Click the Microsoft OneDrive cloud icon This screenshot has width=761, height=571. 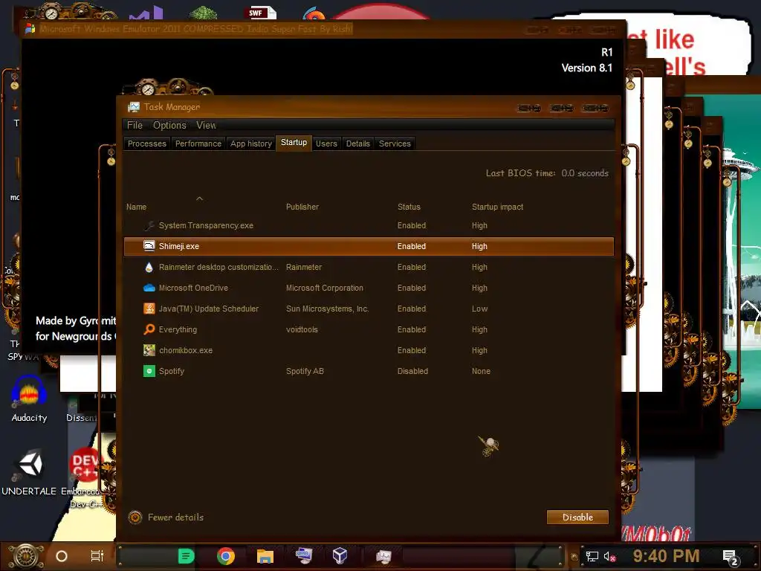coord(149,288)
